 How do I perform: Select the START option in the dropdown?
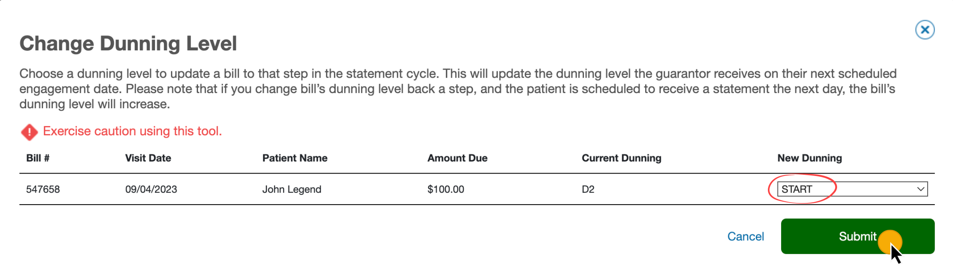801,188
